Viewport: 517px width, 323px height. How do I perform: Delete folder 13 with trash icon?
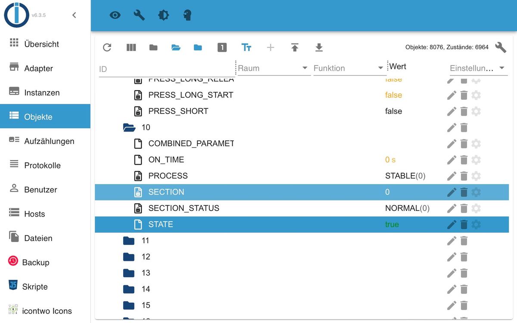(464, 273)
